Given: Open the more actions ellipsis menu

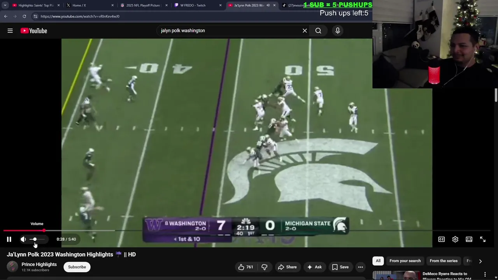Looking at the screenshot, I should click(x=361, y=267).
